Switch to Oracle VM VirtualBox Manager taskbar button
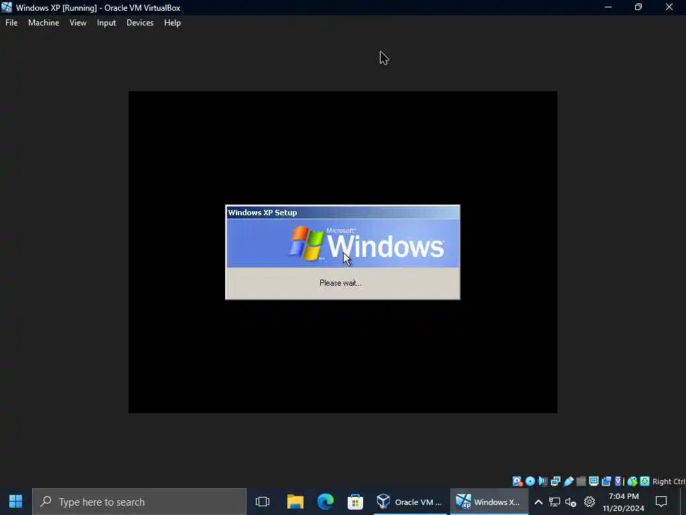686x515 pixels. tap(409, 502)
